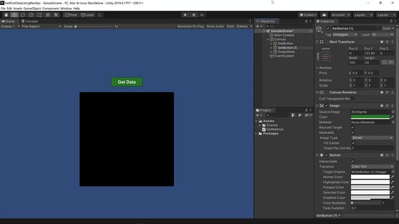Toggle Maximize On Play
Viewport: 399px width, 224px height.
[x=191, y=26]
